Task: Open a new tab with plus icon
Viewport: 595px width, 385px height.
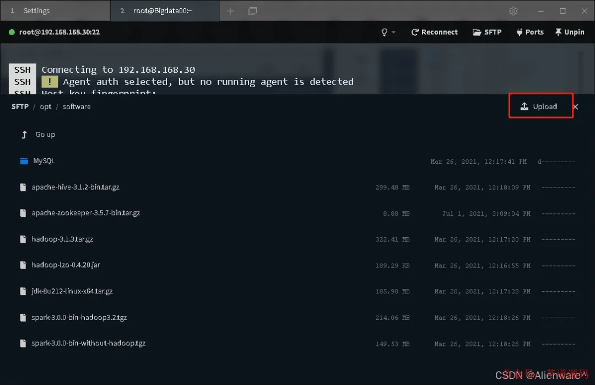Action: pos(230,11)
